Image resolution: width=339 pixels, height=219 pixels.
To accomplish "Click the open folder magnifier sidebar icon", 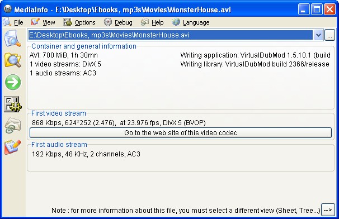I will [x=13, y=60].
